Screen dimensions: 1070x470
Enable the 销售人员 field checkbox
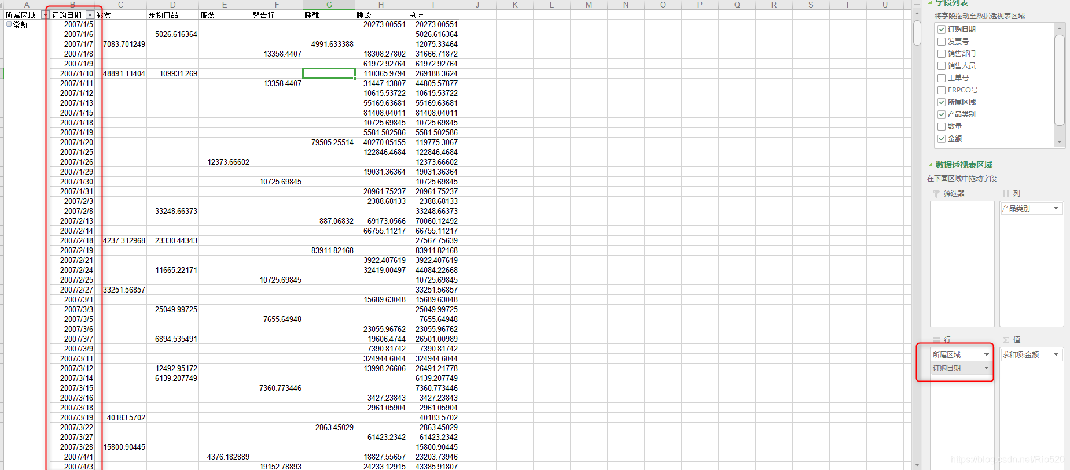[942, 66]
